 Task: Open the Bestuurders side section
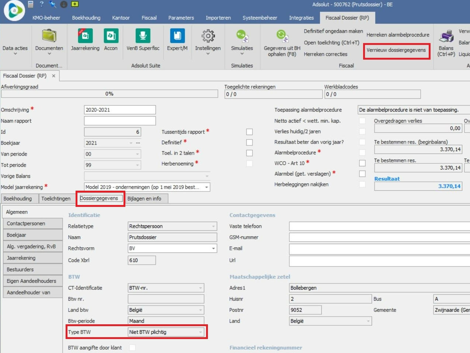[x=32, y=269]
